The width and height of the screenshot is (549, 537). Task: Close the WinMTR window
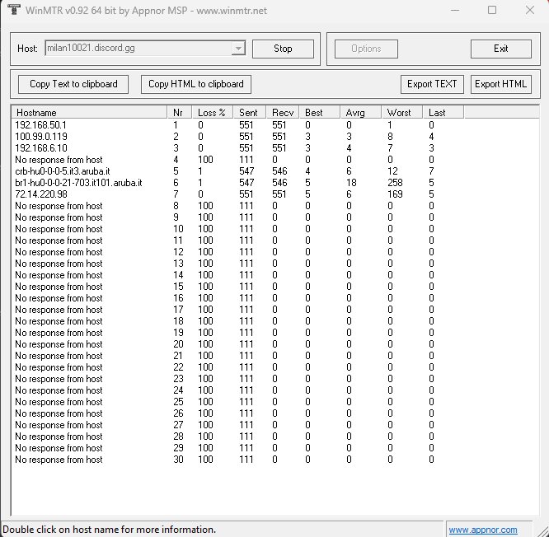pyautogui.click(x=530, y=10)
